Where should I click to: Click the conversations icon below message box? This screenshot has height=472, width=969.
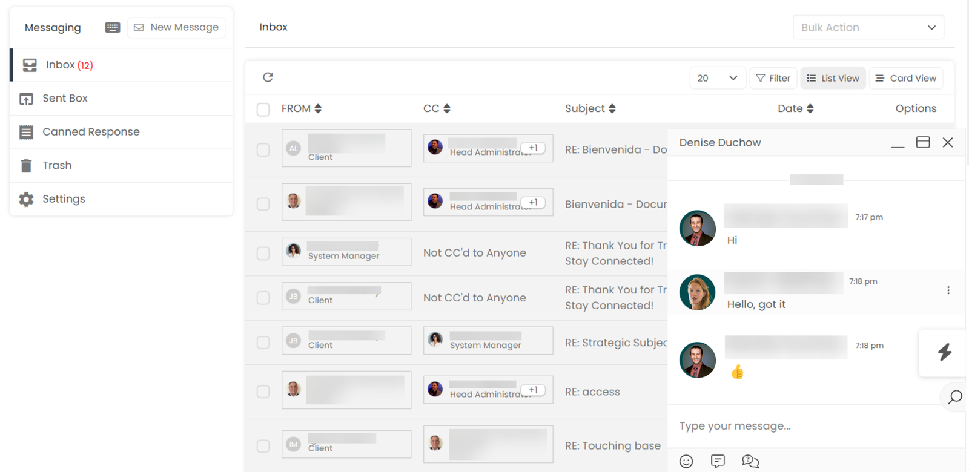pos(750,461)
